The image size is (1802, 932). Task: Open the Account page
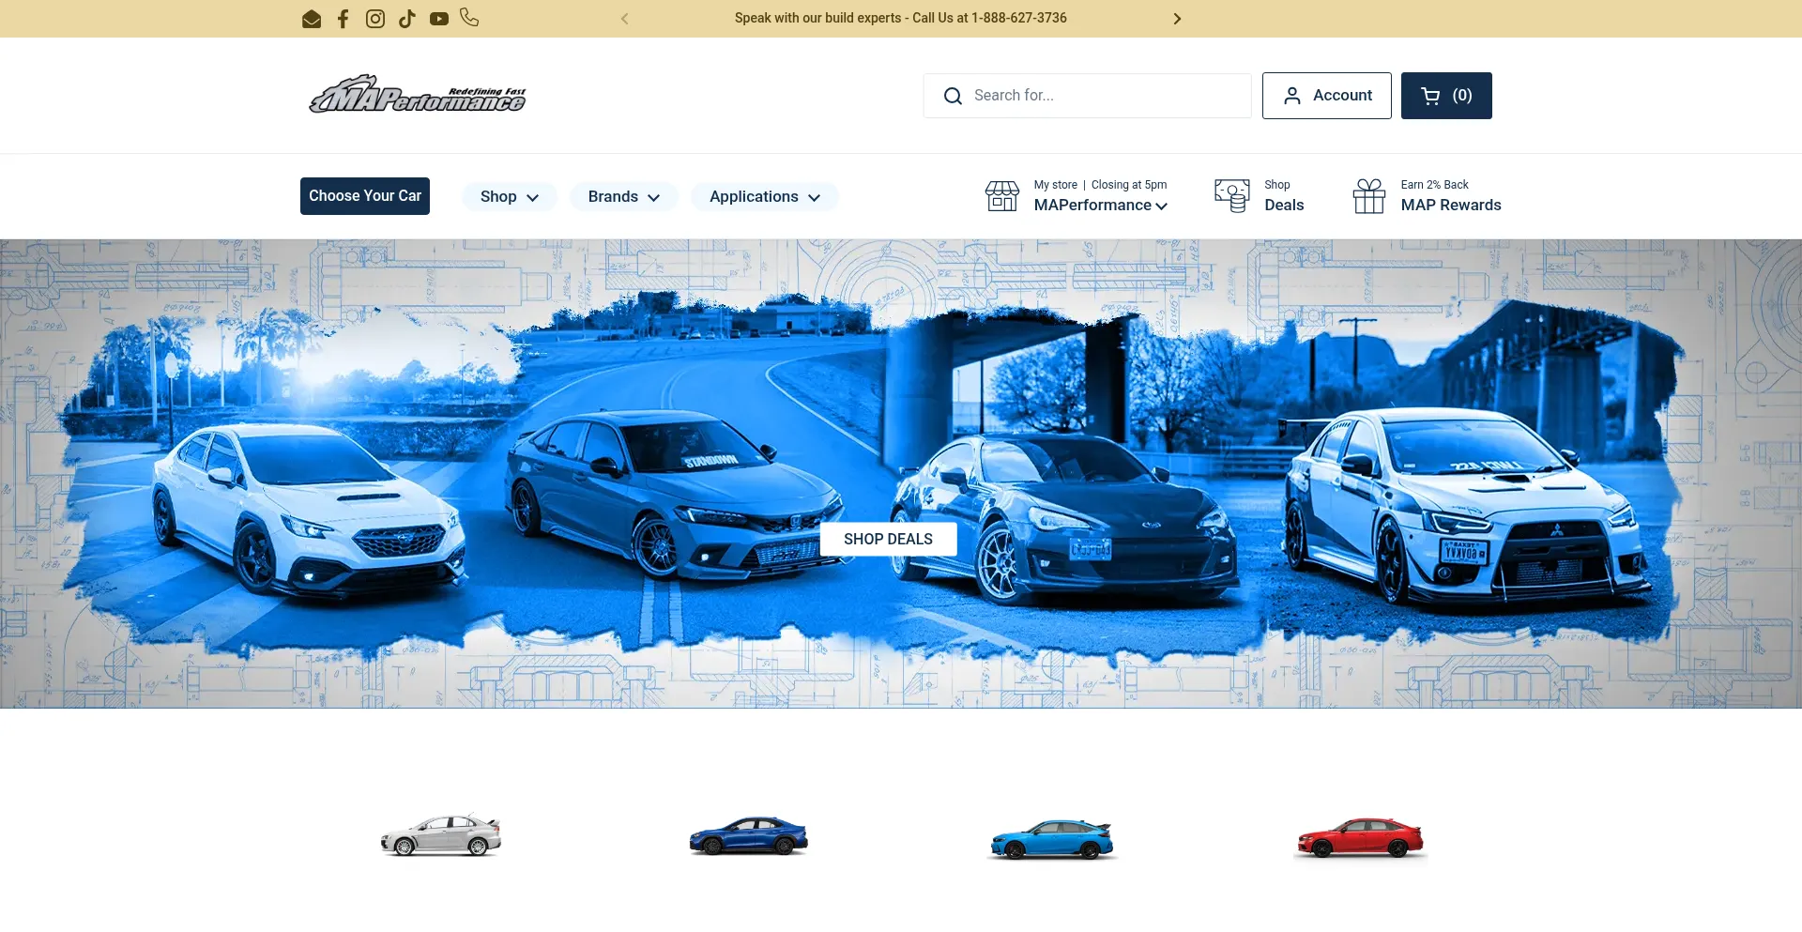[x=1326, y=96]
